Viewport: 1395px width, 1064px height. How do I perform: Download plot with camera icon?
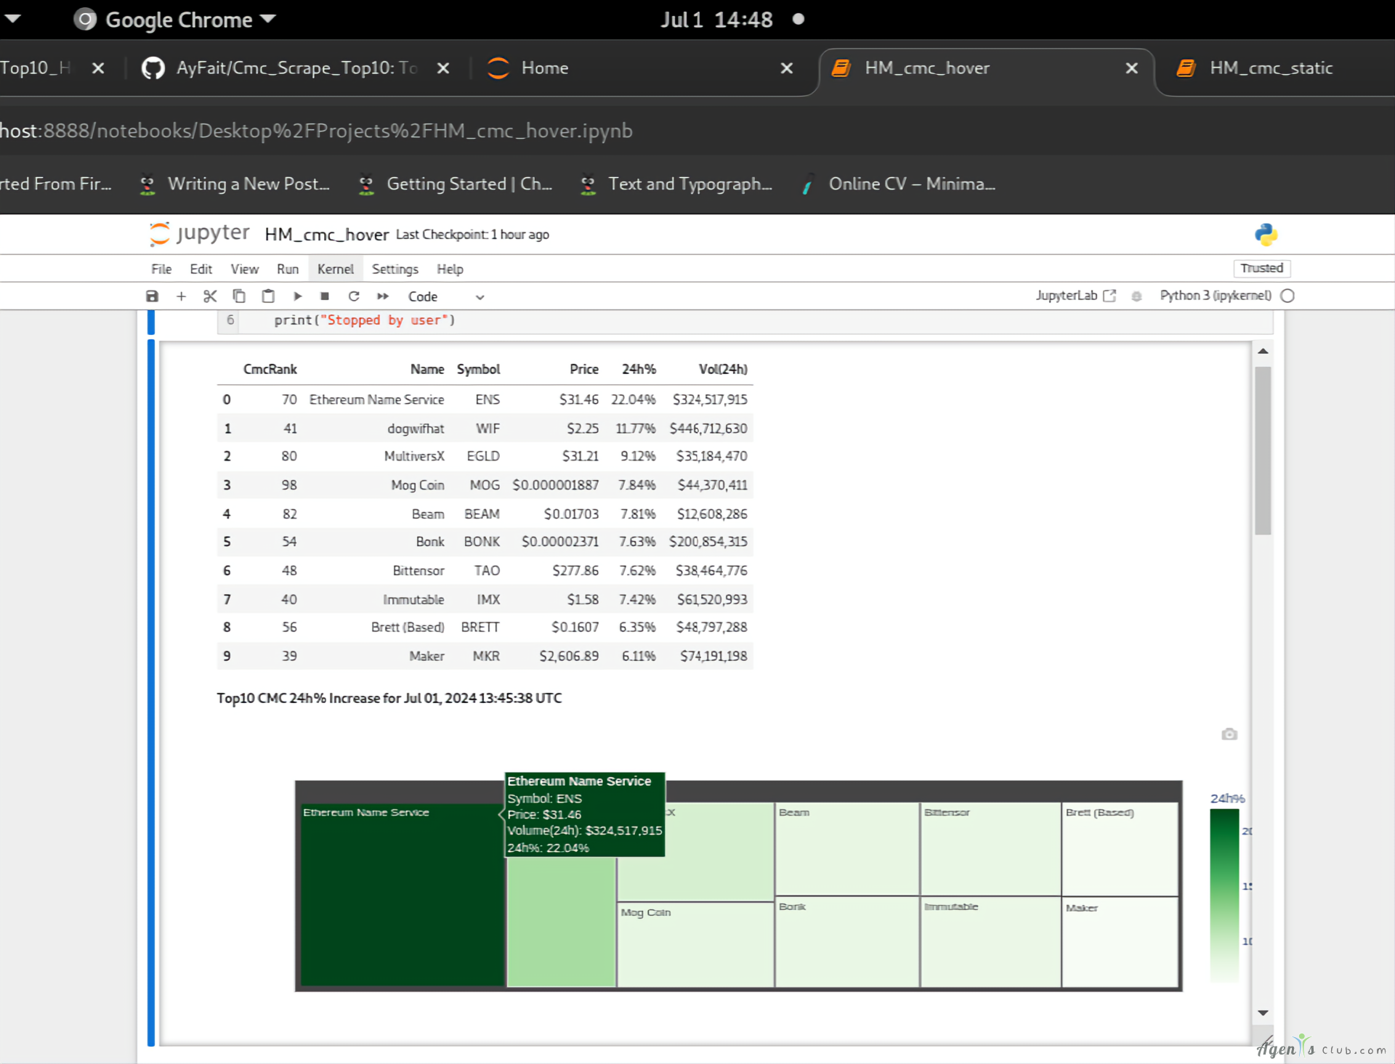(1229, 734)
